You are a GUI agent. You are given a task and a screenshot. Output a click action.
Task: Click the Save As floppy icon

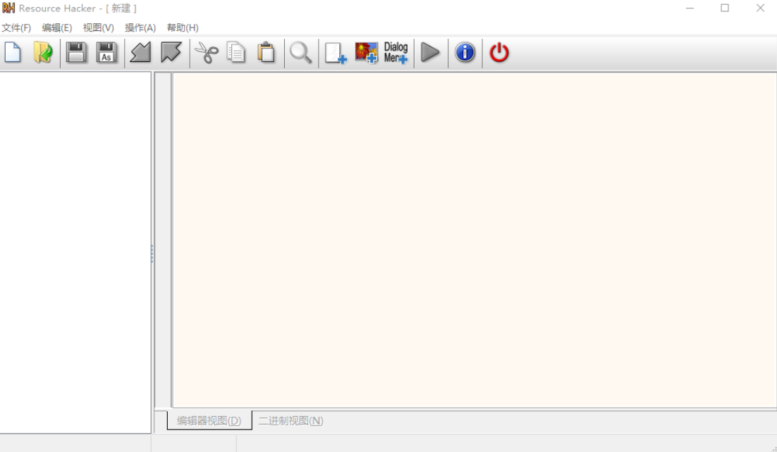tap(107, 53)
